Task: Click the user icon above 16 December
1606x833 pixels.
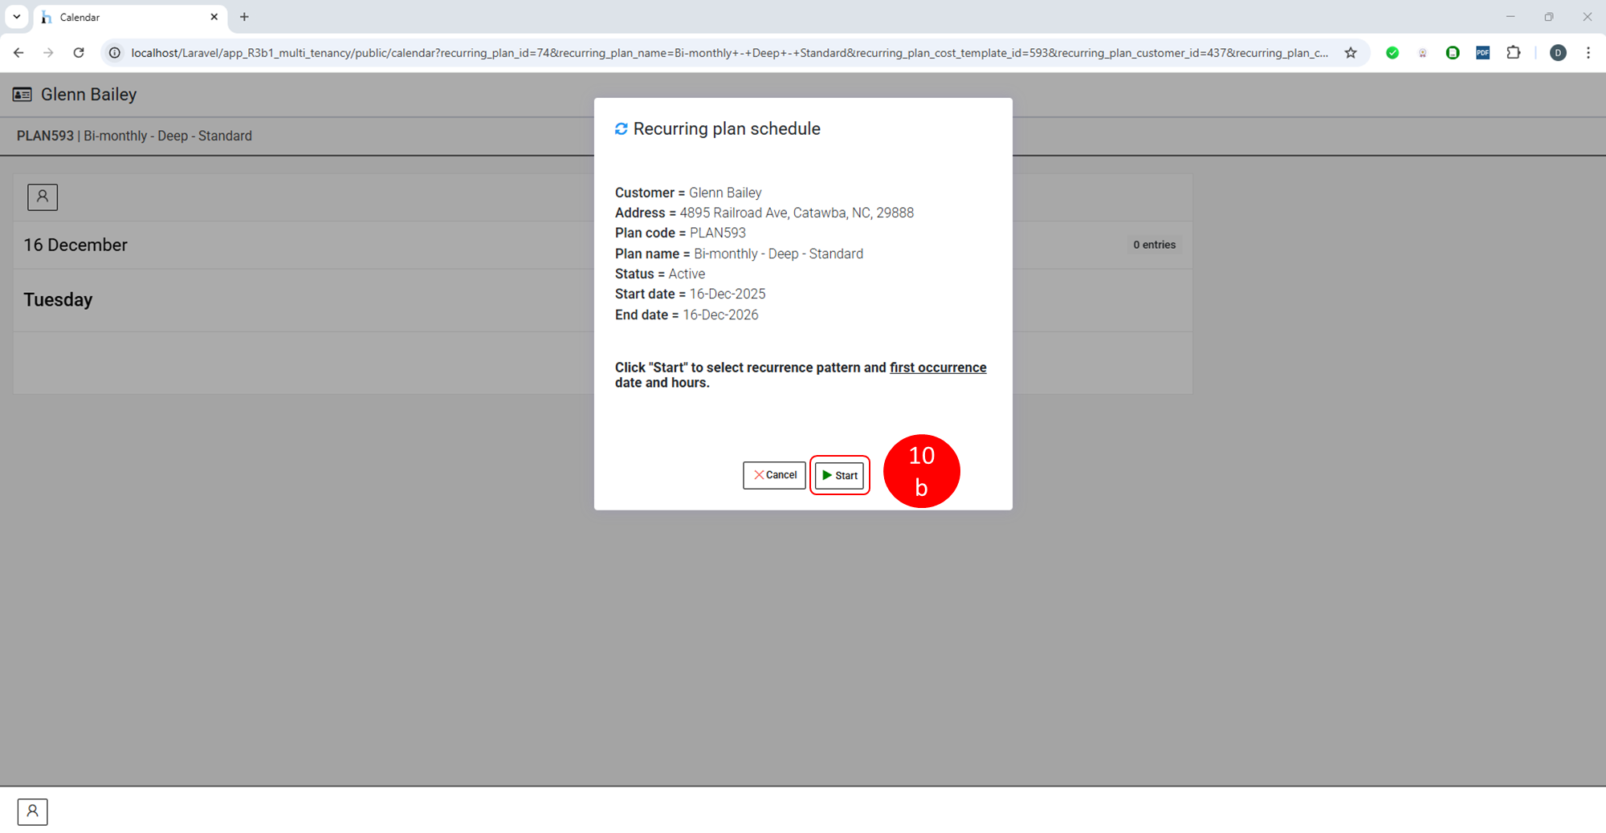Action: pos(43,197)
